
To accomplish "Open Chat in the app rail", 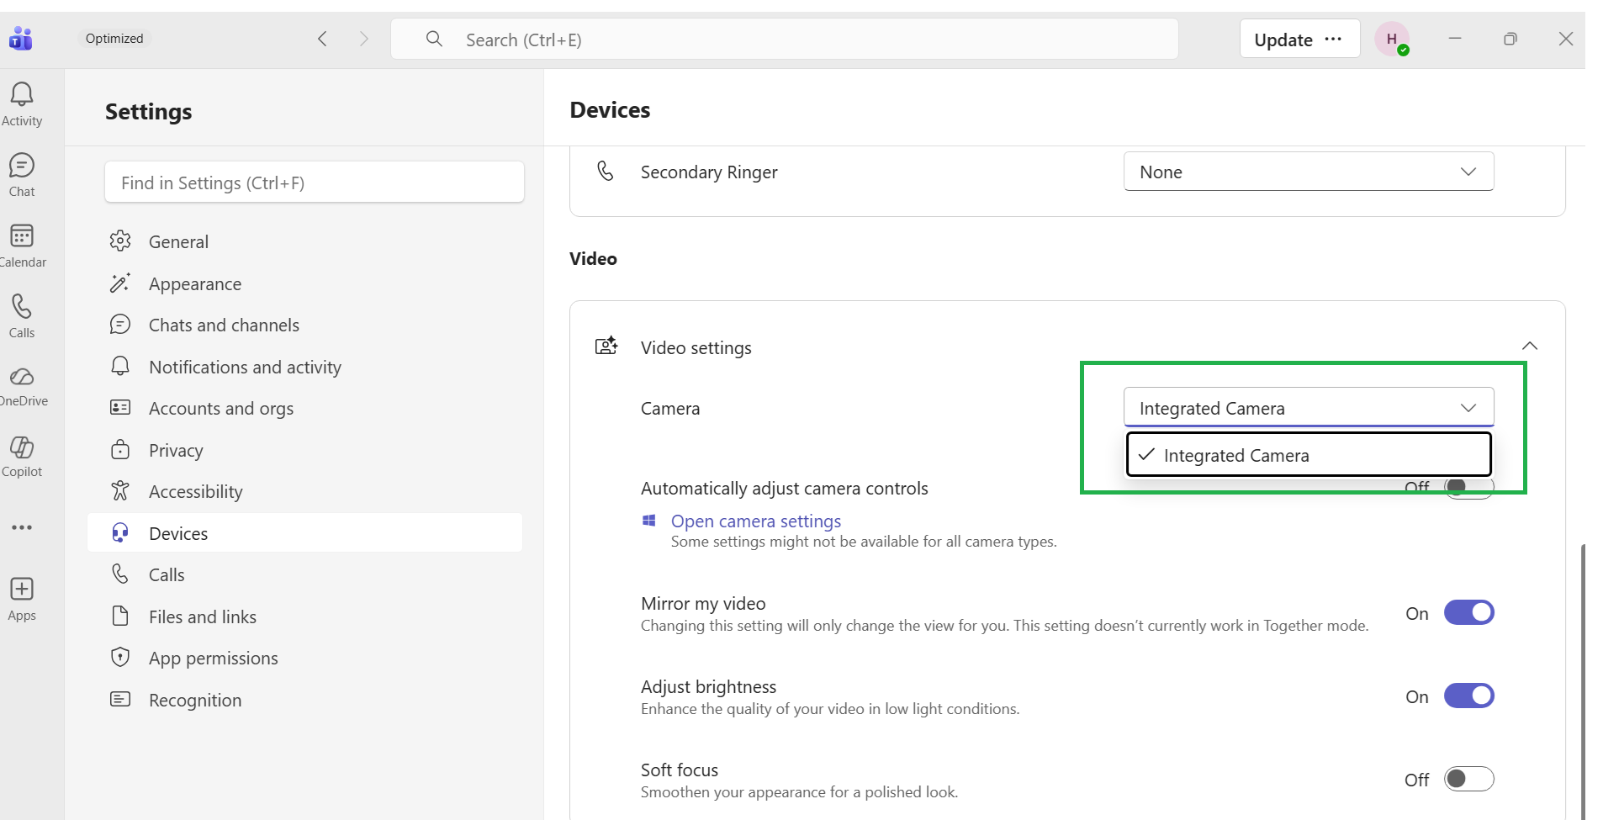I will (22, 175).
